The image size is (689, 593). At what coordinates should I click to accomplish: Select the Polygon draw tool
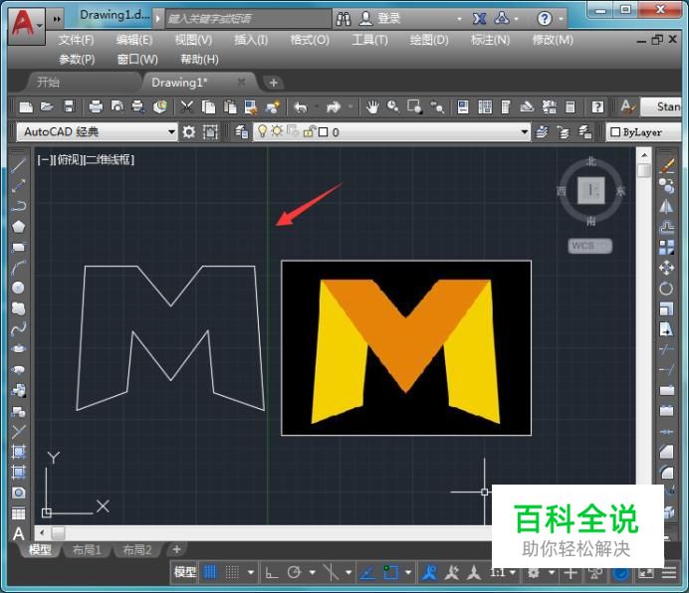click(x=18, y=227)
